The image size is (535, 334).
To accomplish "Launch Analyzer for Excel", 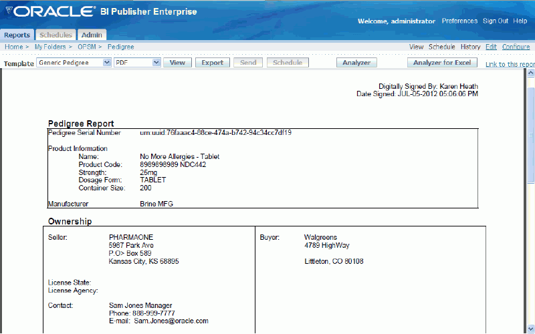I will pyautogui.click(x=442, y=62).
